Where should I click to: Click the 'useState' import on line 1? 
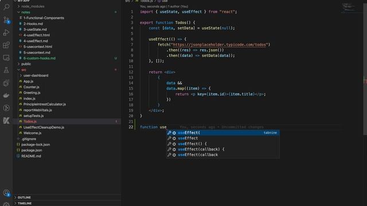coord(169,11)
